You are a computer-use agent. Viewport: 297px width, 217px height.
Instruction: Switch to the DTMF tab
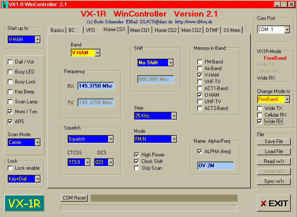click(212, 30)
